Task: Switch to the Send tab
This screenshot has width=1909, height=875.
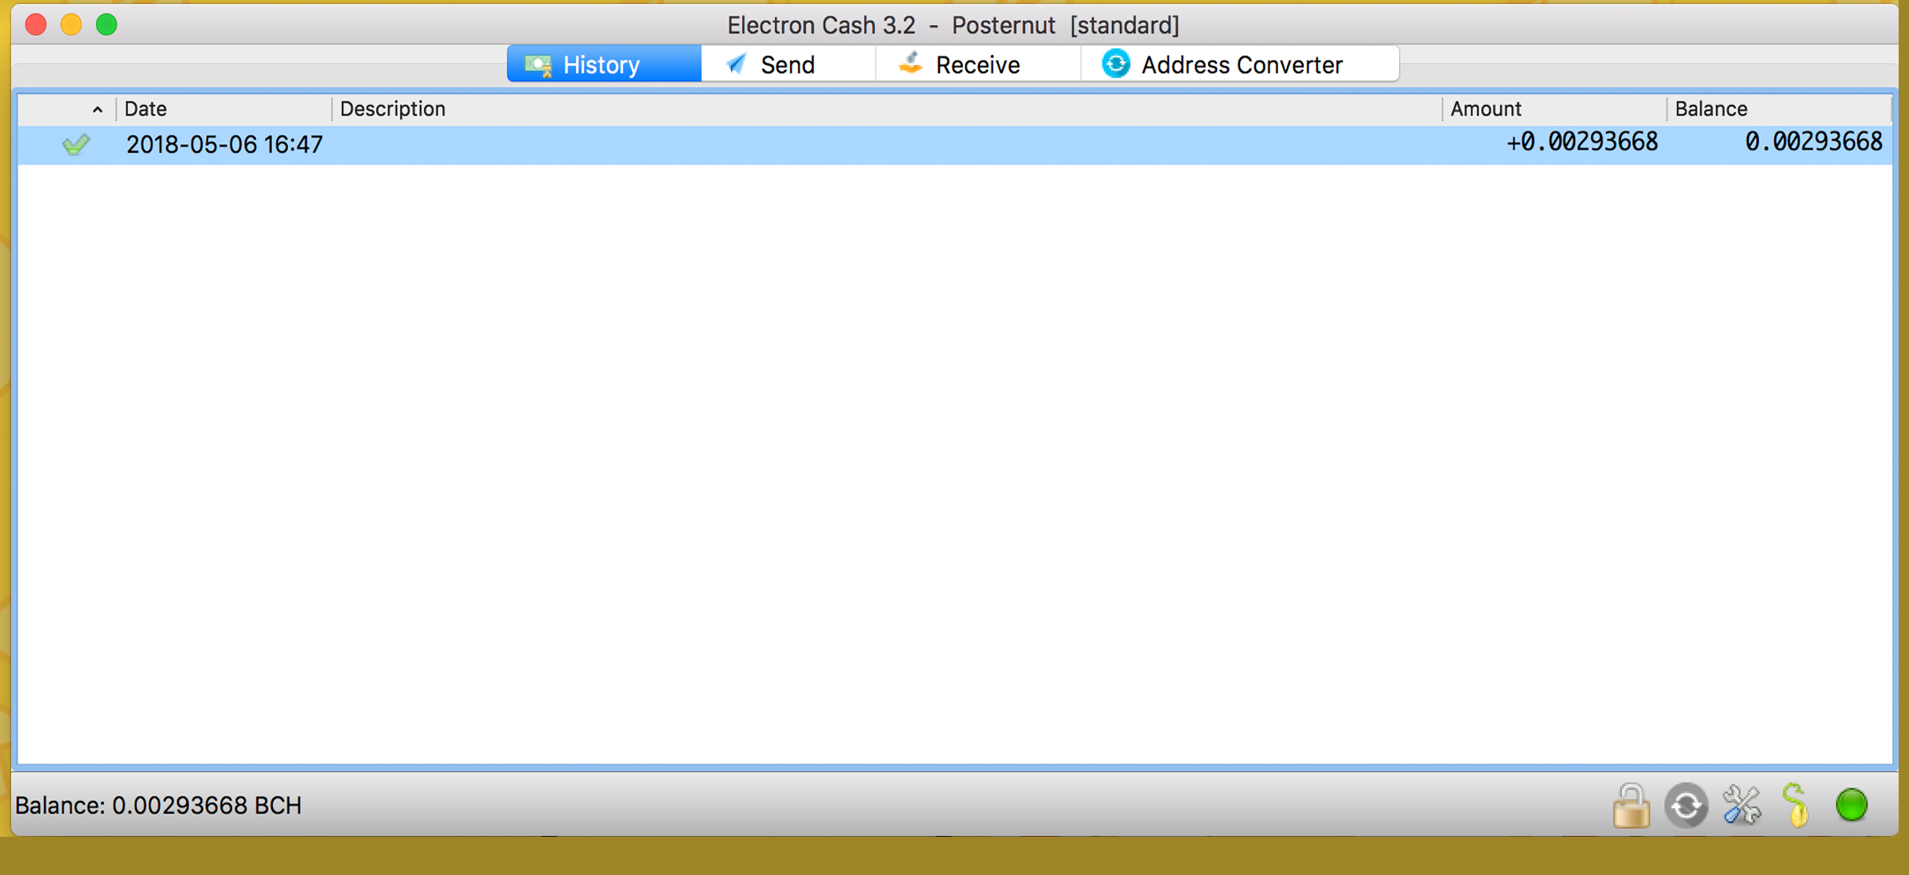Action: pyautogui.click(x=788, y=64)
